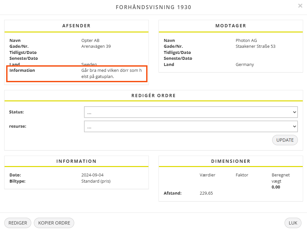Screen dimensions: 307x232
Task: Select the Staakener Straße 53 address
Action: click(255, 46)
